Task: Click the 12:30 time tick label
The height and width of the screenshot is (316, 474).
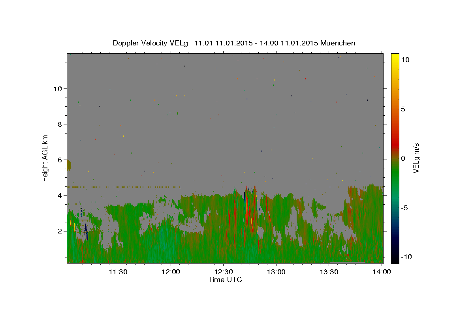Action: pos(223,272)
